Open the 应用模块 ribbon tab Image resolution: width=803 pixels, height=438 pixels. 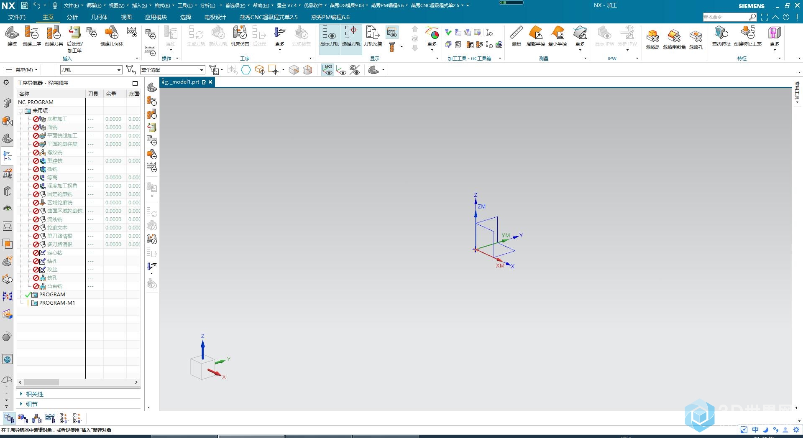tap(156, 17)
